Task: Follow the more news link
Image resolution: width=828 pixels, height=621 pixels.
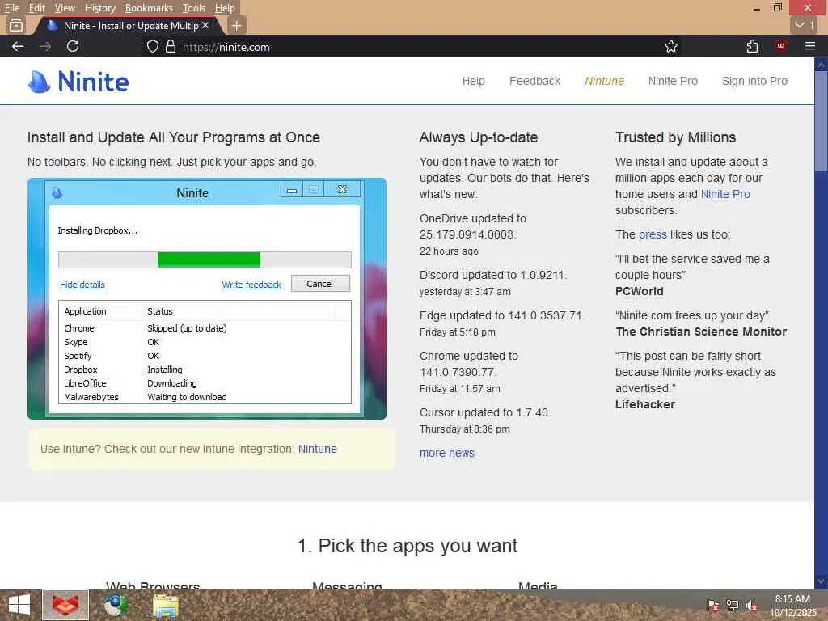Action: pyautogui.click(x=446, y=453)
